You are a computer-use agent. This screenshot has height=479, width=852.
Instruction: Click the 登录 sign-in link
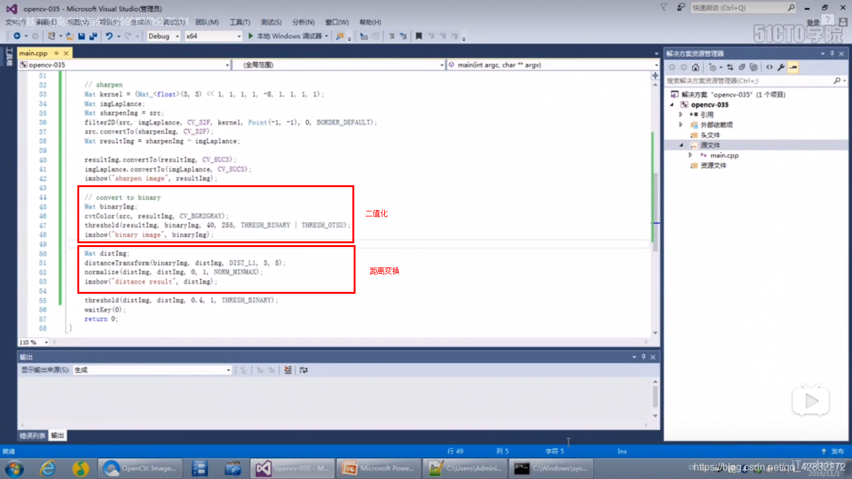(813, 22)
